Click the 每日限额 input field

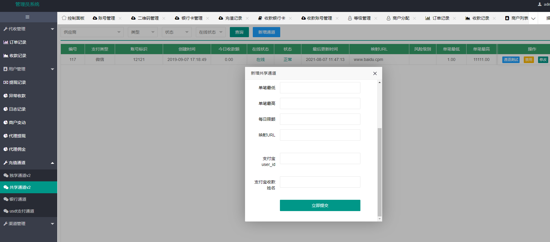coord(320,119)
